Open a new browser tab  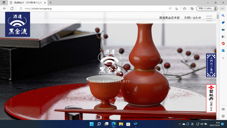(x=50, y=2)
